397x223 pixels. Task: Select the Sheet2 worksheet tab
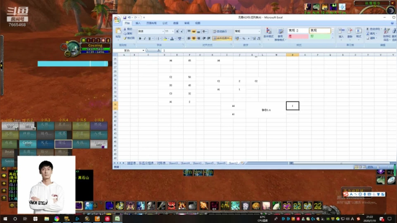tap(233, 163)
